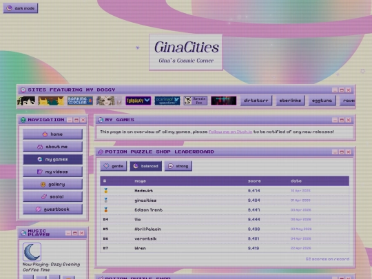Open the GinaCities title banner
Screen dimensions: 372x279
186,52
